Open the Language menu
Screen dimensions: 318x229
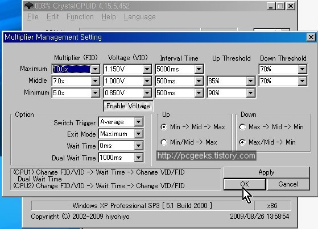(140, 17)
